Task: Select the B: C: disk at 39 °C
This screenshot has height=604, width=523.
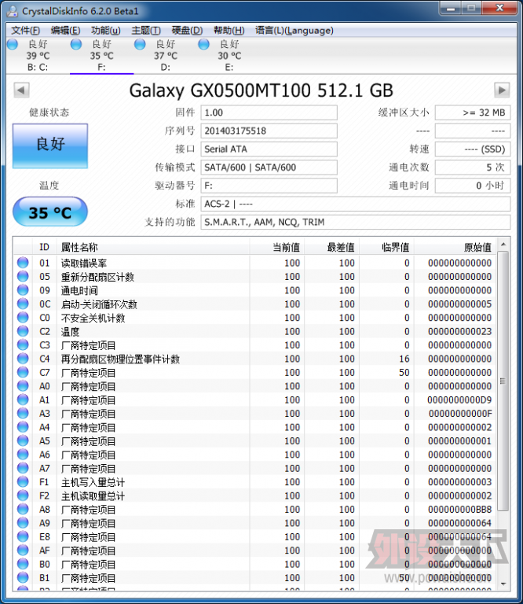Action: pos(38,56)
